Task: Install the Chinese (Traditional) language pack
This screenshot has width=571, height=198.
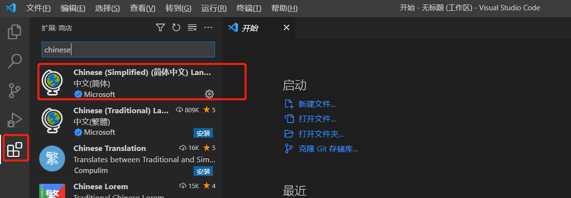Action: coord(203,133)
